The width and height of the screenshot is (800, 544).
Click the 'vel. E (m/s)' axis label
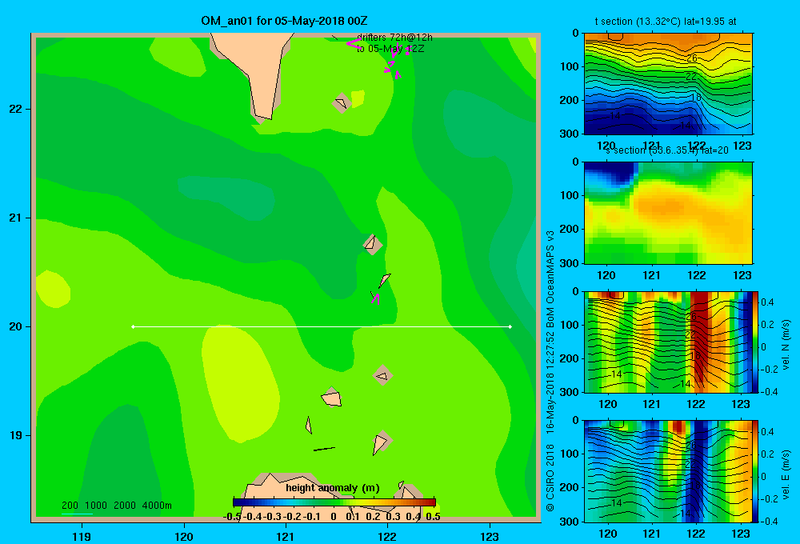(x=786, y=474)
